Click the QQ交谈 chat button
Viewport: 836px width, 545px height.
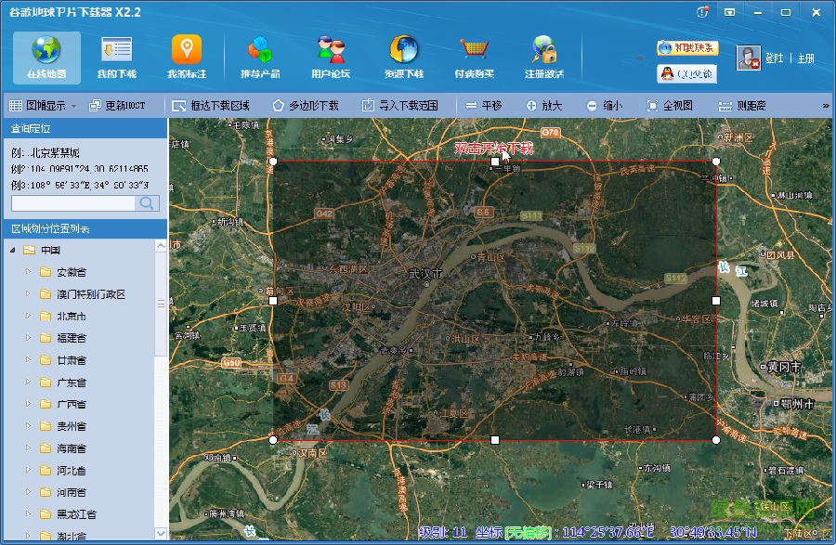(x=687, y=73)
